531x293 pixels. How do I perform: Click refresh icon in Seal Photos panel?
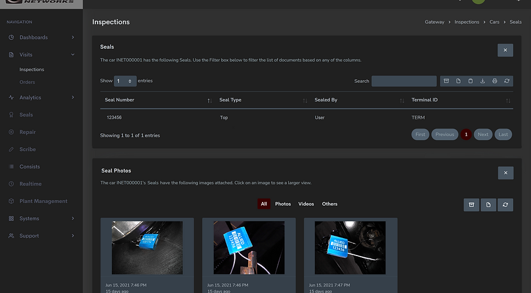[505, 205]
